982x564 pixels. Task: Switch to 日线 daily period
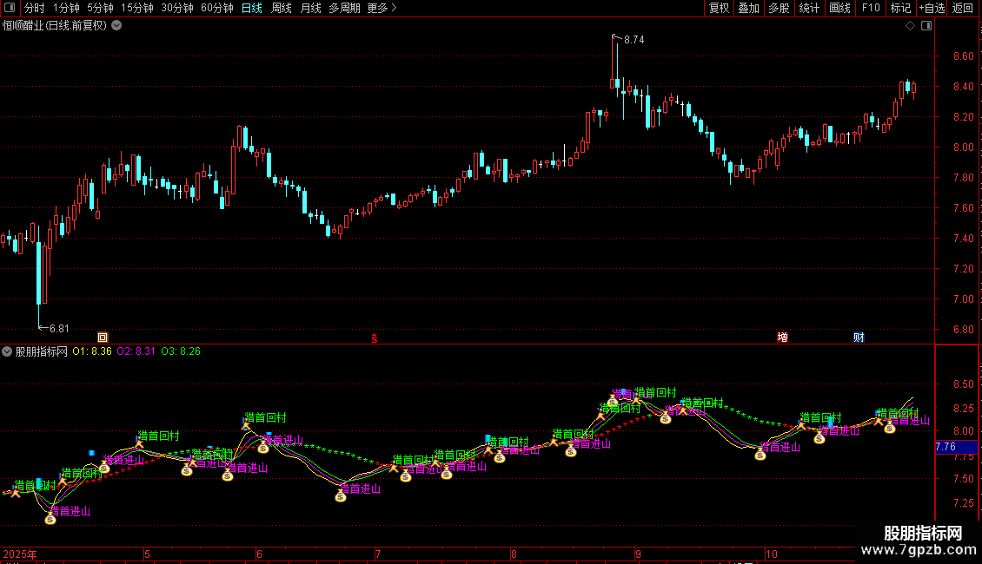pyautogui.click(x=252, y=8)
